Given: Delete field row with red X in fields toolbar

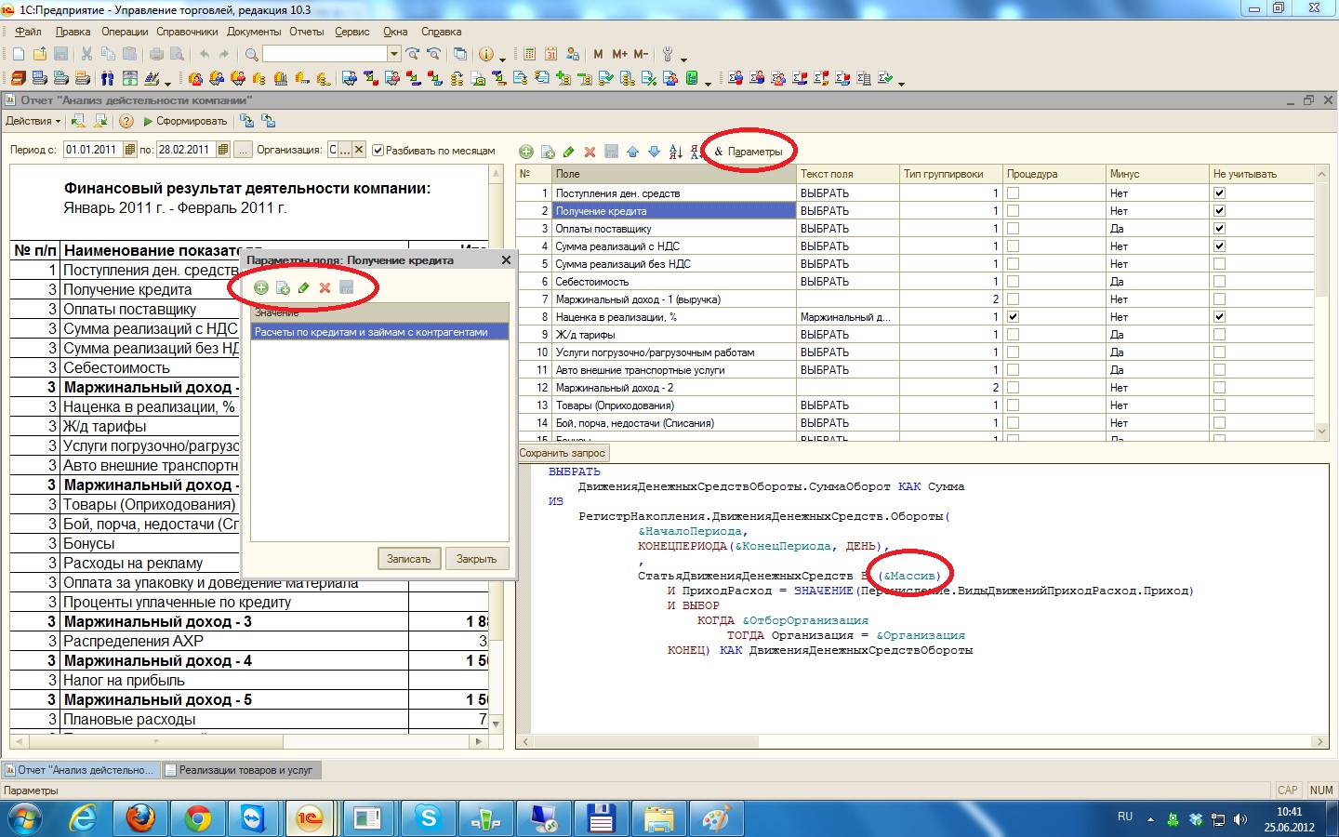Looking at the screenshot, I should click(590, 152).
